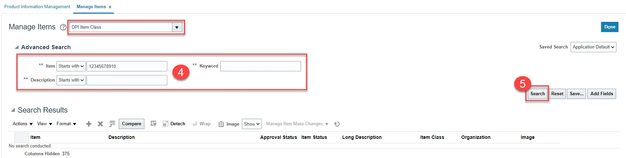Click the Detach table icon
626x158 pixels.
pyautogui.click(x=174, y=124)
